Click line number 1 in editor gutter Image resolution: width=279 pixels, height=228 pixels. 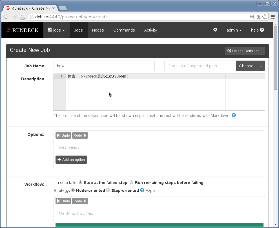61,76
